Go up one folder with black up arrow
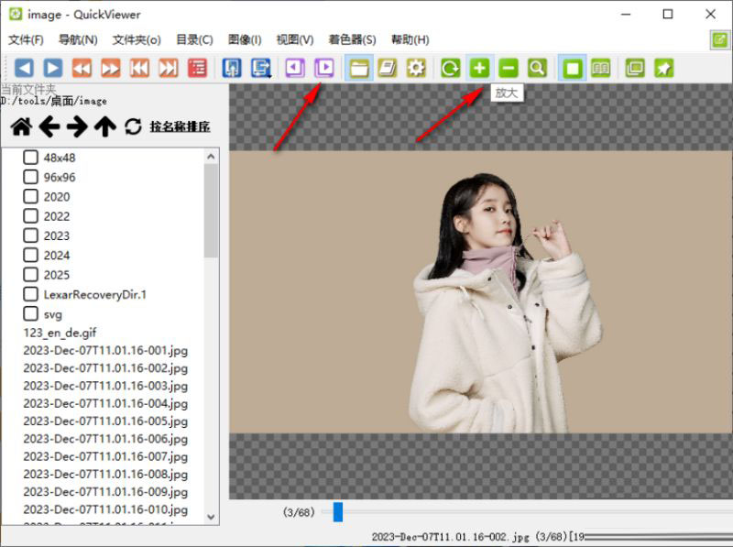 coord(105,126)
